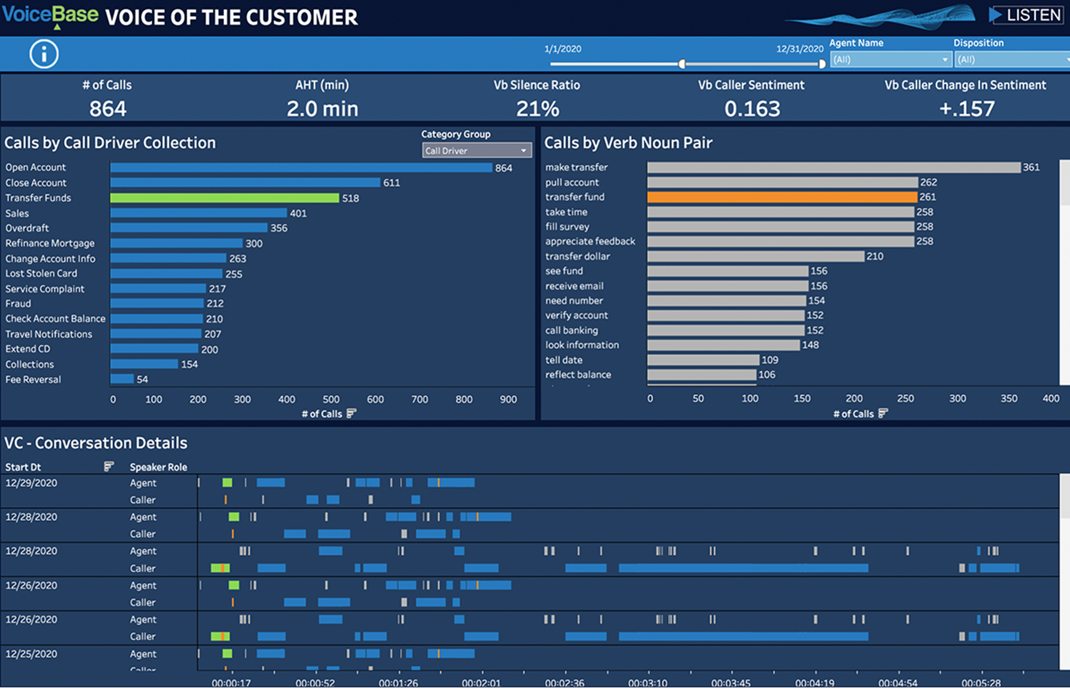Click the AHT value "2.0 min"
This screenshot has height=688, width=1070.
(x=323, y=109)
